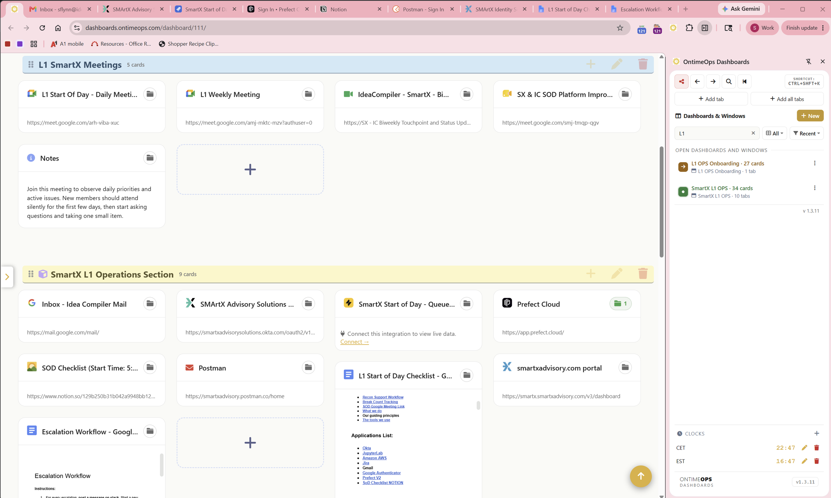Click the main dashboard vertical scrollbar
The width and height of the screenshot is (831, 498).
pos(661,202)
